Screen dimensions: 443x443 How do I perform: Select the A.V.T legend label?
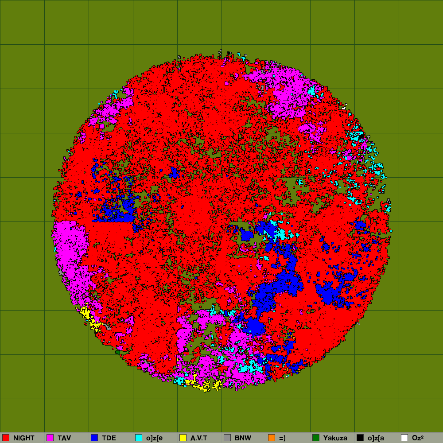(x=198, y=438)
